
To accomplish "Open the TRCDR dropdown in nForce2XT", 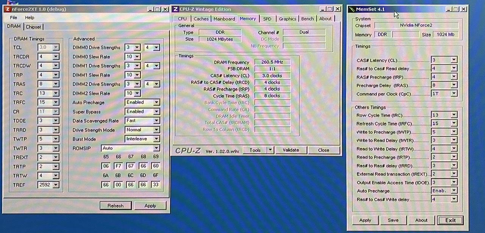I will [x=56, y=57].
